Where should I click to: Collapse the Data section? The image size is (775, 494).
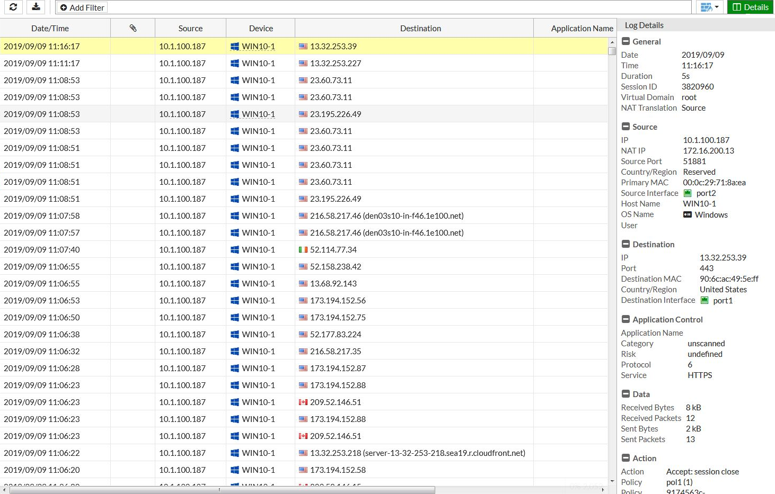626,394
